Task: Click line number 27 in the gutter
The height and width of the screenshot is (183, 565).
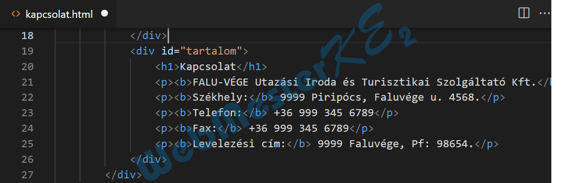Action: click(x=28, y=175)
